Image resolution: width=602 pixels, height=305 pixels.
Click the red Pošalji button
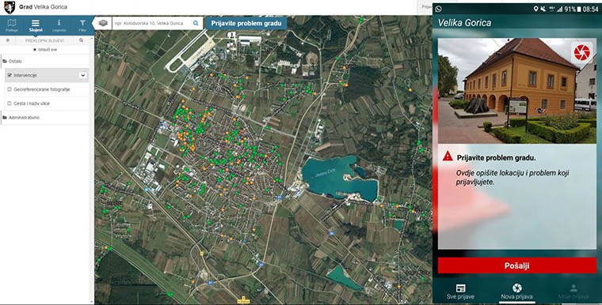pos(516,265)
